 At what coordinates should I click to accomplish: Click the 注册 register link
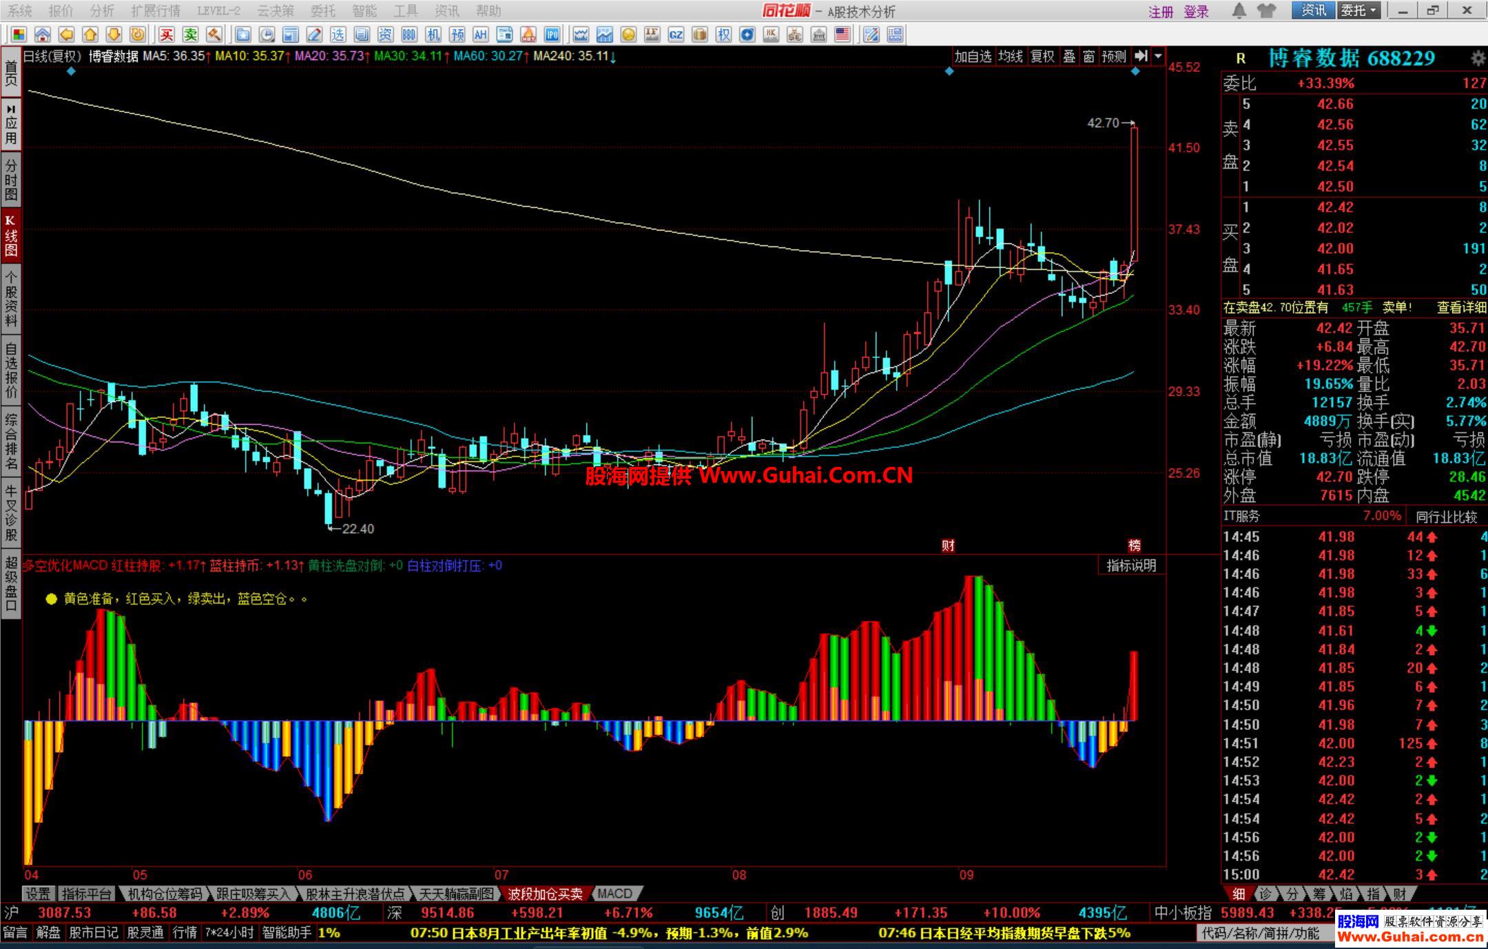1161,12
